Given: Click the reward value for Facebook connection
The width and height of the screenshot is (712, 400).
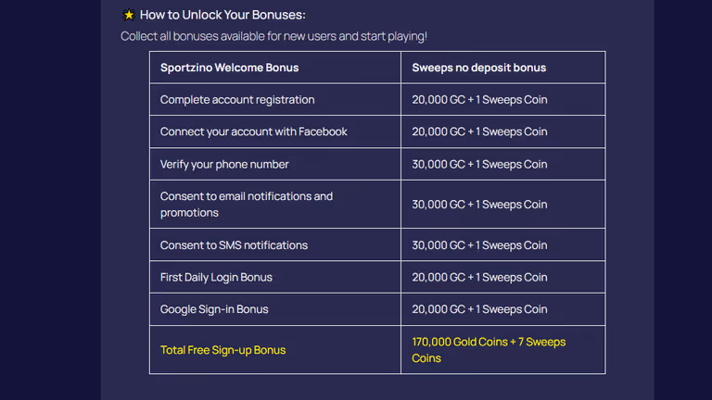Looking at the screenshot, I should pyautogui.click(x=479, y=131).
